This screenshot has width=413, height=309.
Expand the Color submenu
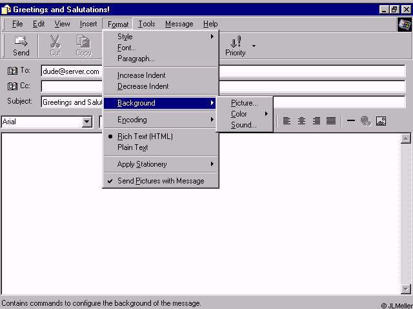pyautogui.click(x=245, y=114)
